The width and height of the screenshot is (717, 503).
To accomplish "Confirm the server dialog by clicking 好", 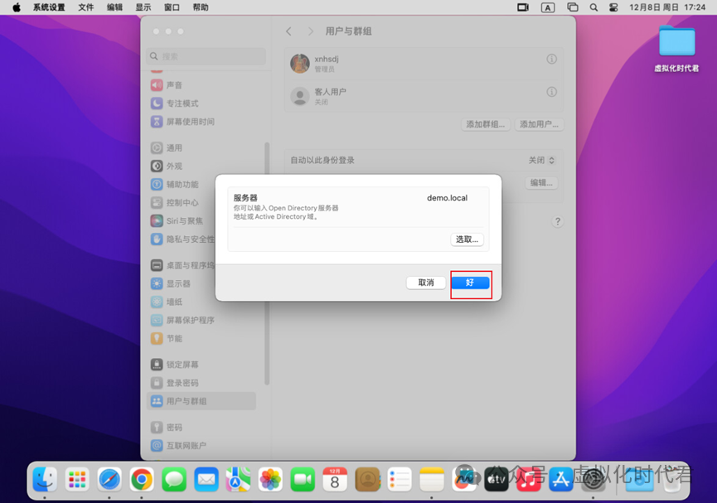I will point(471,282).
